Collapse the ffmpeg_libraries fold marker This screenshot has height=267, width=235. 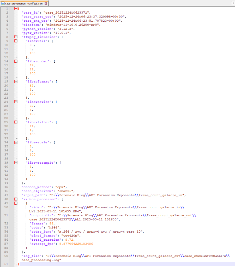[x=16, y=37]
